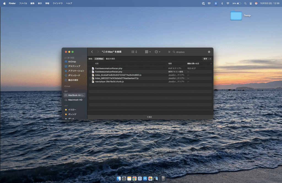Click the 保存 button to save search
The height and width of the screenshot is (183, 282).
tap(205, 59)
